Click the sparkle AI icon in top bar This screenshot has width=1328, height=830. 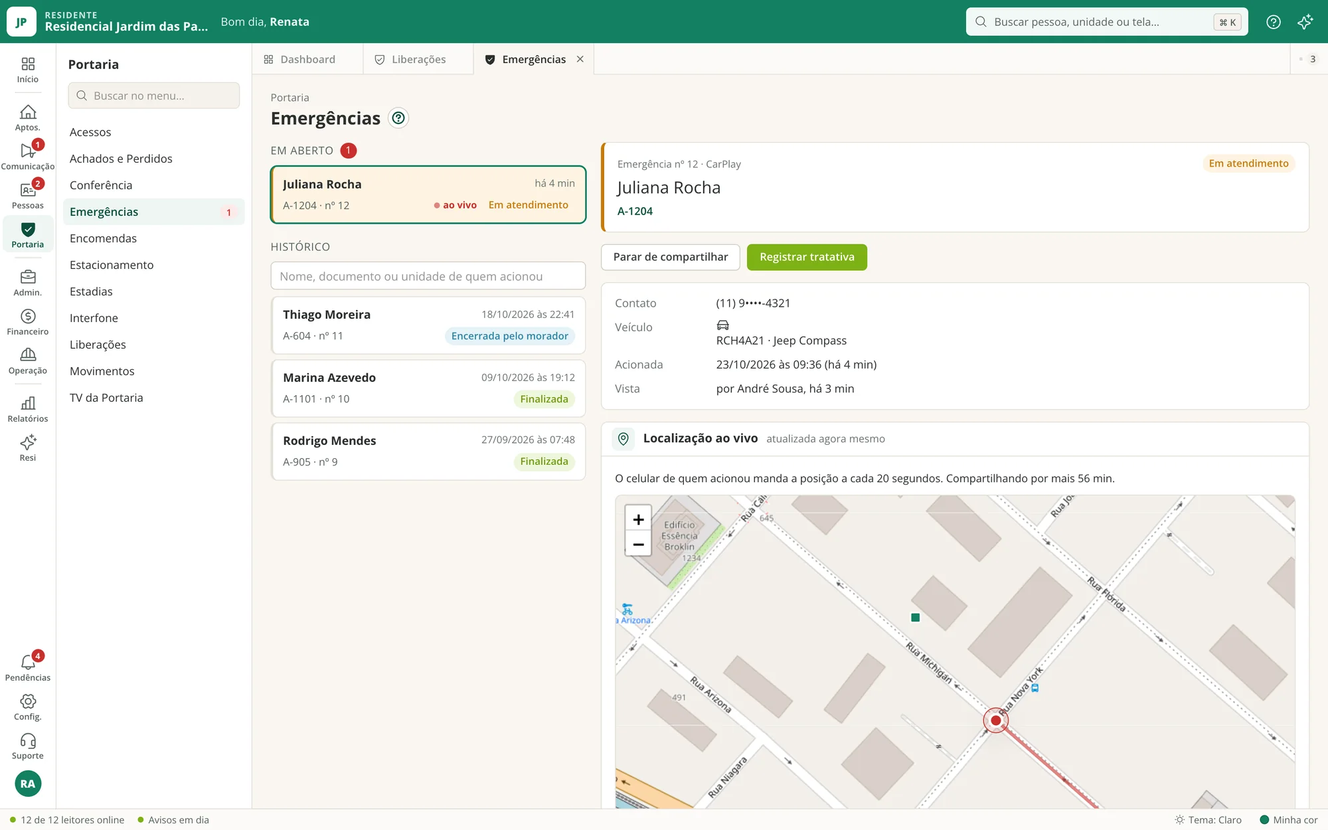coord(1305,22)
